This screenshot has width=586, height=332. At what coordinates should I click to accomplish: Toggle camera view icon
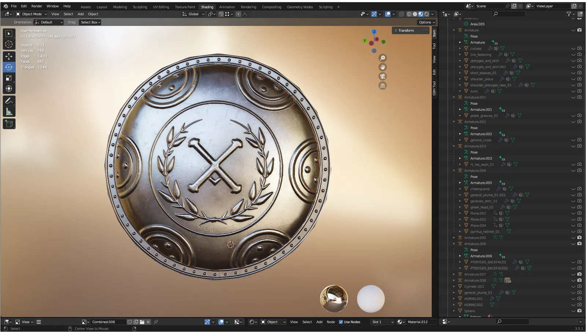coord(383,76)
